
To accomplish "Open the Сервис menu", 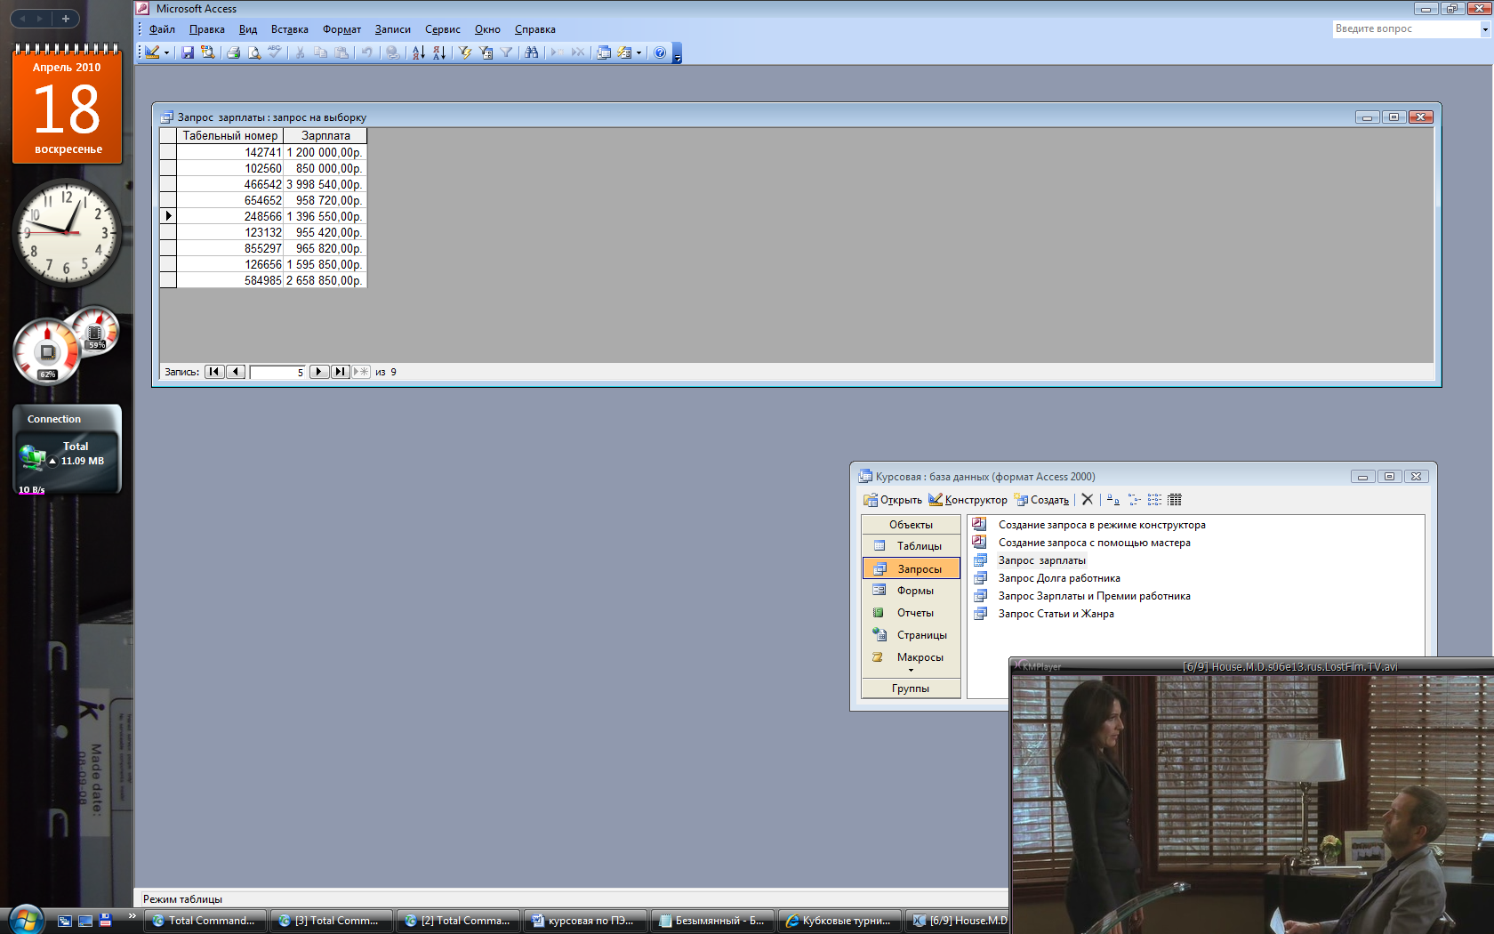I will coord(443,29).
